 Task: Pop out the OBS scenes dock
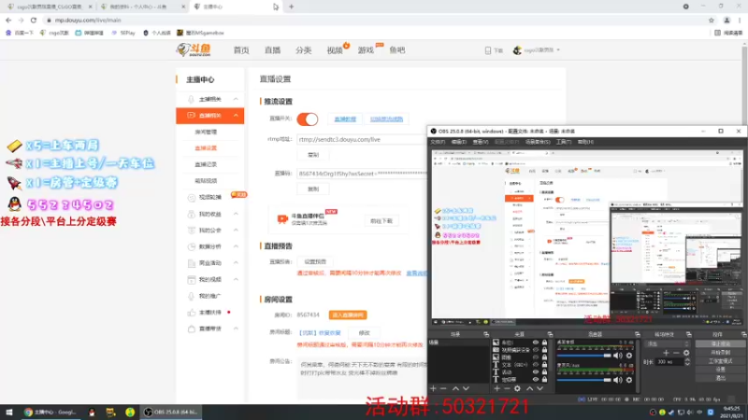coord(486,334)
